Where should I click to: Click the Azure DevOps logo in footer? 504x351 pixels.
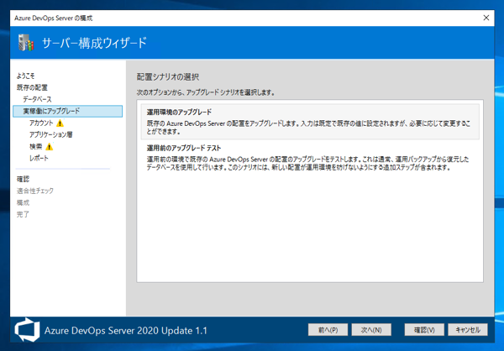click(x=27, y=330)
